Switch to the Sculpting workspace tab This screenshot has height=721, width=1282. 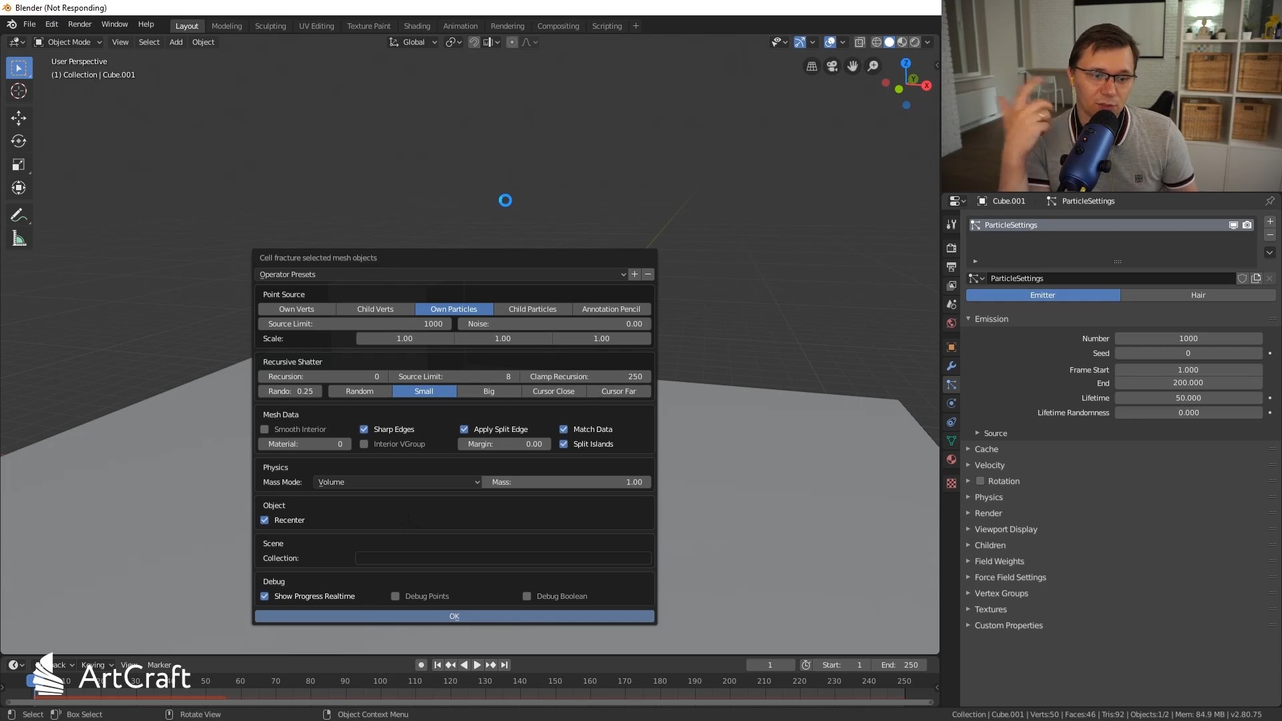(x=270, y=26)
